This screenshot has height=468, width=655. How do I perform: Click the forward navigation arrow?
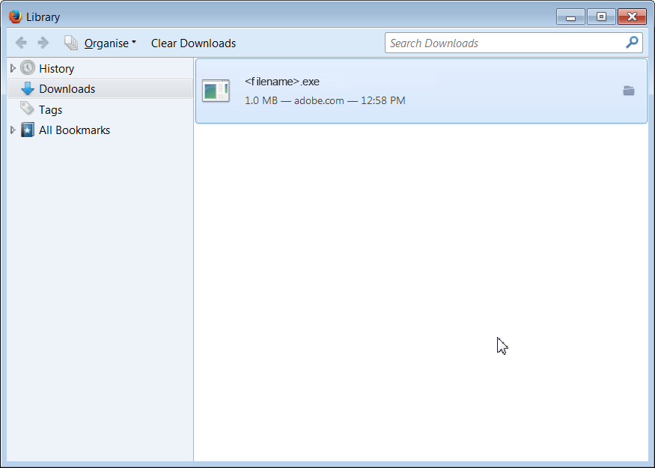pos(43,43)
